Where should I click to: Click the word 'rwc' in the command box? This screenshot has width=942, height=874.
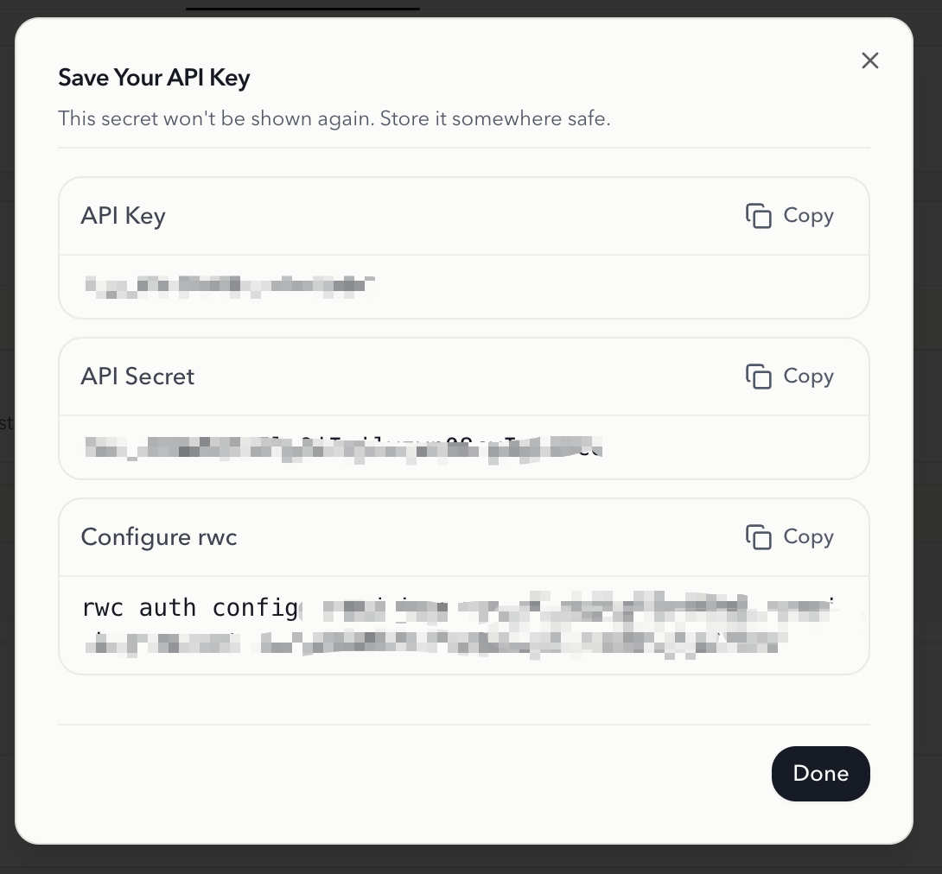(x=103, y=607)
